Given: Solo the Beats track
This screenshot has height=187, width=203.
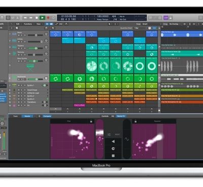Looking at the screenshot, I should tap(22, 35).
